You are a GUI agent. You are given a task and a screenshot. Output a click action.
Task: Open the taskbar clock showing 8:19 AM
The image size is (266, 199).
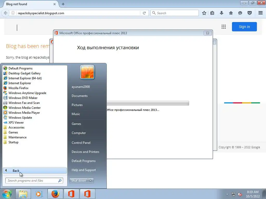253,194
